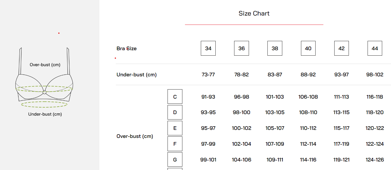Select bra size 36 box
The width and height of the screenshot is (391, 170).
click(x=241, y=48)
